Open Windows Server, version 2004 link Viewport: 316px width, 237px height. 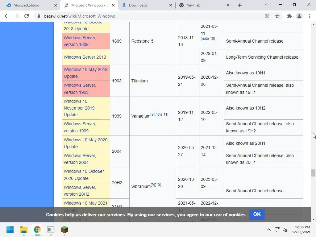click(80, 159)
